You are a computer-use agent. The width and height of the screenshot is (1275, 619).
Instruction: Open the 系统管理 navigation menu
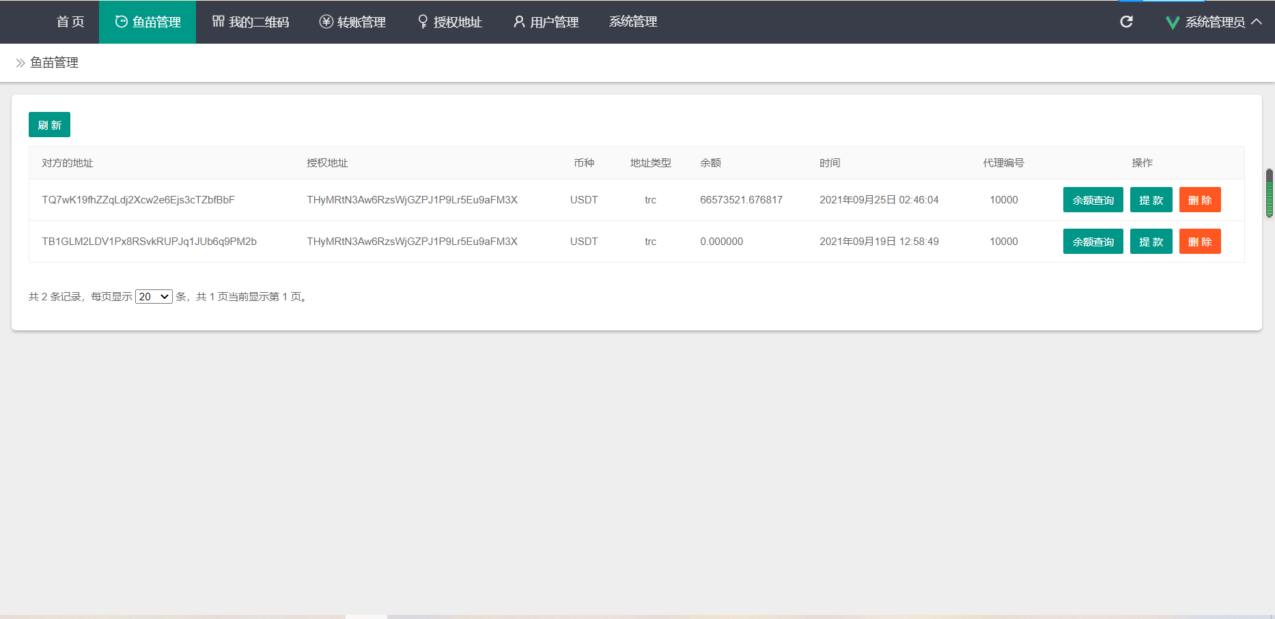coord(633,22)
